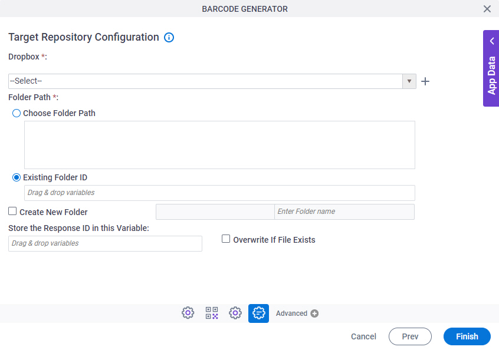Open the Dropbox selection dropdown
499x350 pixels.
409,81
